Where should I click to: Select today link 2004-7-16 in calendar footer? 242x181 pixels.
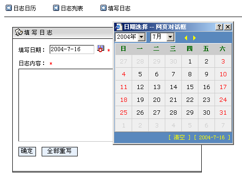(x=212, y=137)
